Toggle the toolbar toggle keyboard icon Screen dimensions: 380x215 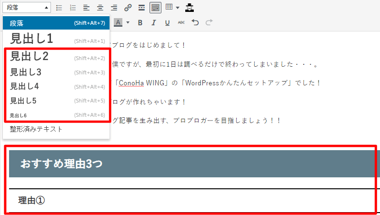coord(155,8)
